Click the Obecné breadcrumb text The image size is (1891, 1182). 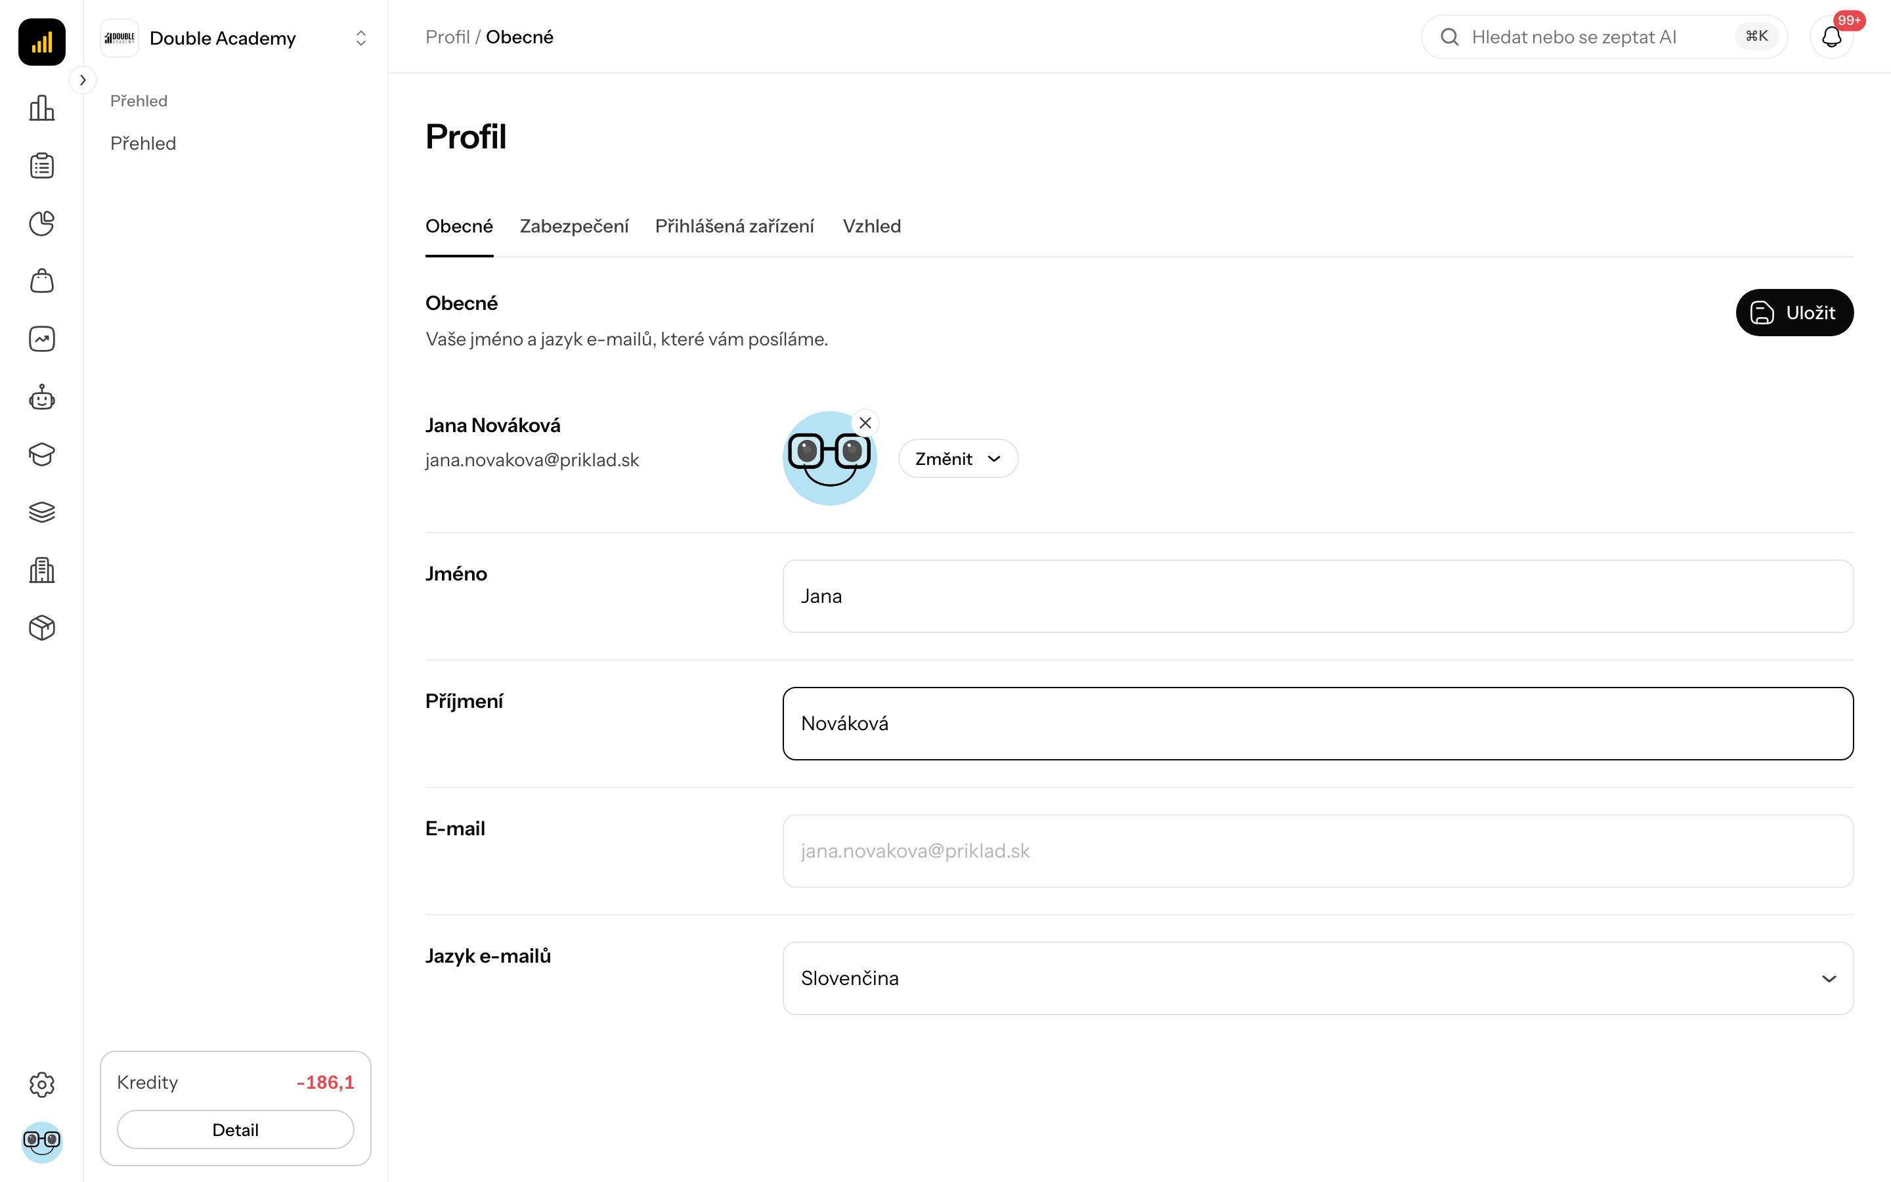(519, 37)
